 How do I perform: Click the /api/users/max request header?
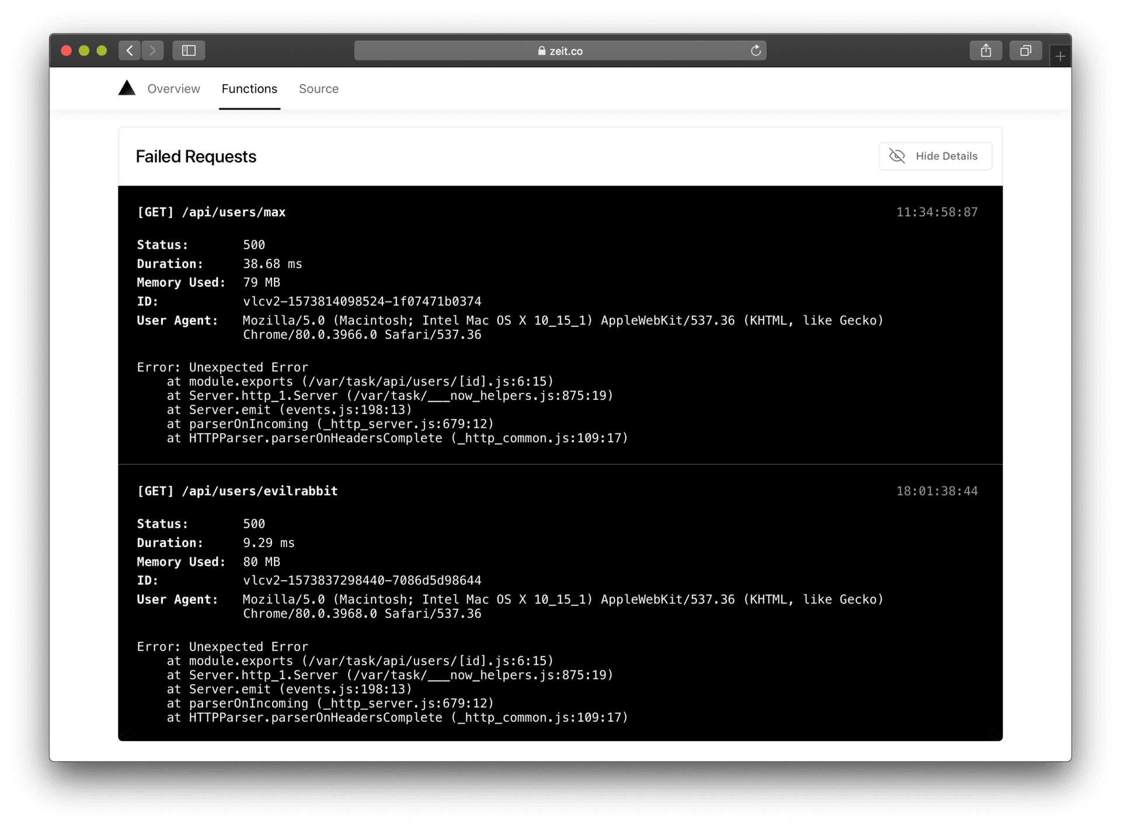(211, 212)
